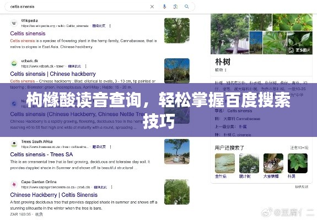Submit search with magnifying glass icon
This screenshot has height=220, width=317.
click(186, 7)
